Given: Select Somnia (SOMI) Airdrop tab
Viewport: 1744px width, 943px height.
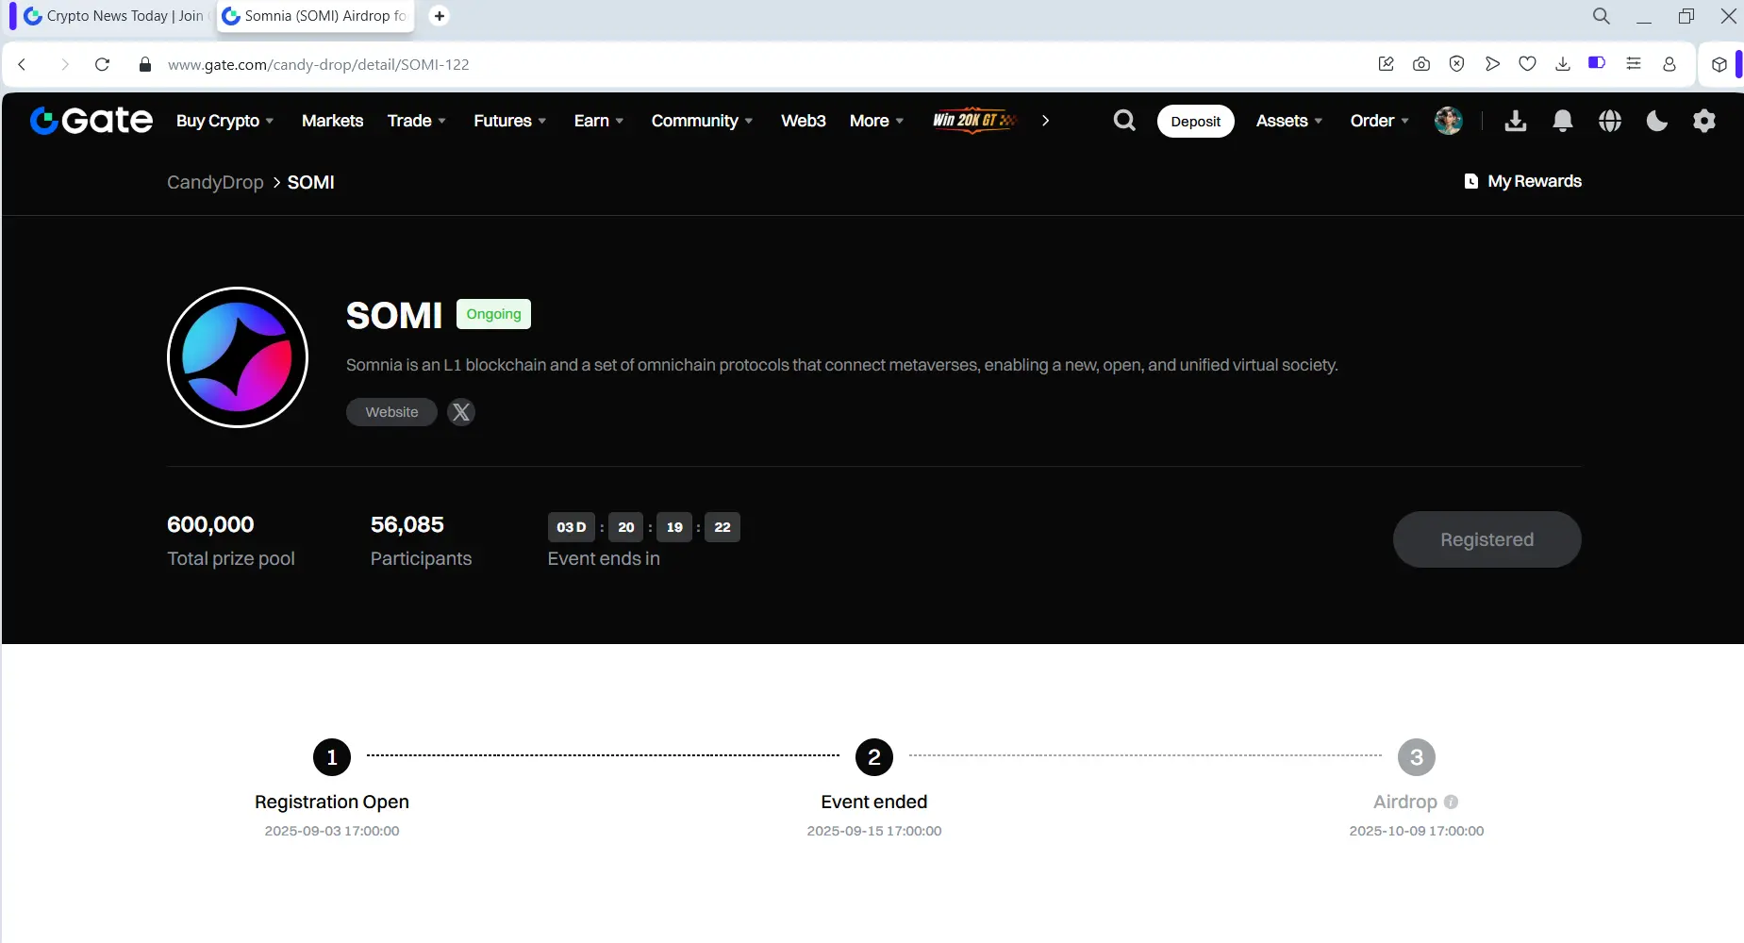Looking at the screenshot, I should 316,16.
